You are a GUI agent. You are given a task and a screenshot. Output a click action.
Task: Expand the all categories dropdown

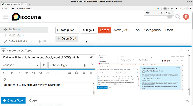[67, 30]
